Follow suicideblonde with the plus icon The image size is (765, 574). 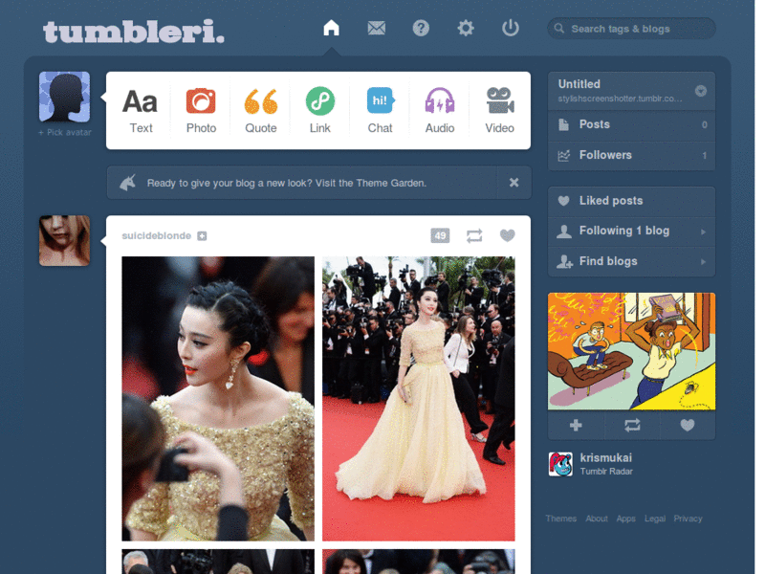[202, 236]
